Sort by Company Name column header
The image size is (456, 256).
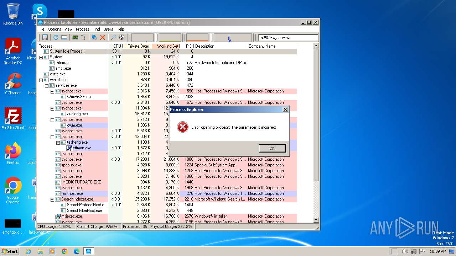[272, 46]
